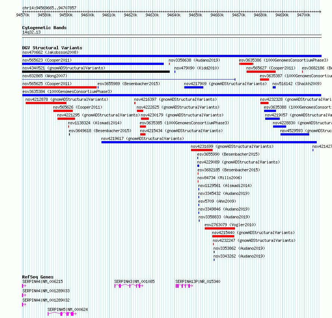Image resolution: width=332 pixels, height=318 pixels.
Task: Click the red nsv565625 (Cooper2011) bar
Action: pyautogui.click(x=59, y=87)
